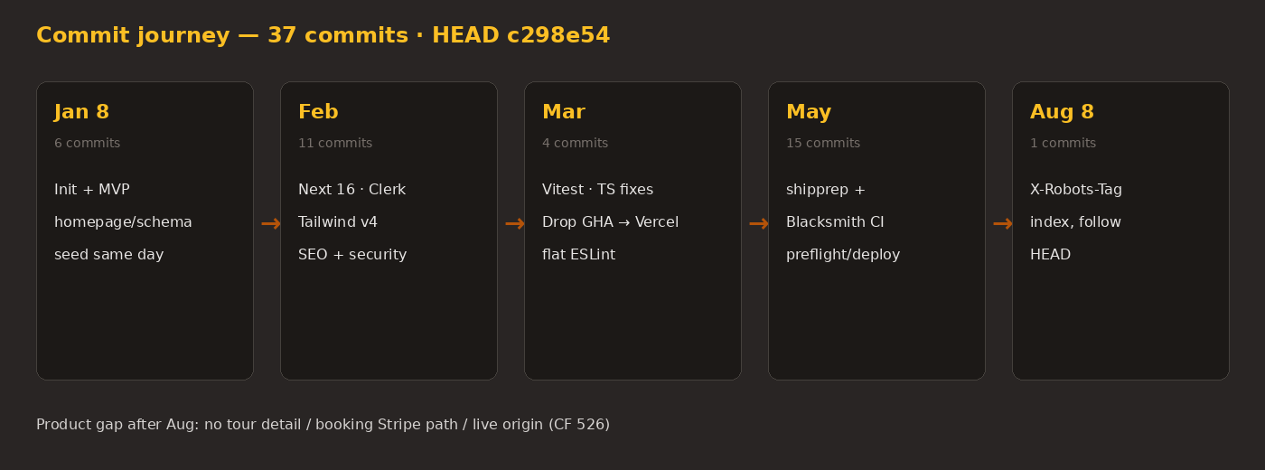The height and width of the screenshot is (470, 1265).
Task: Click the arrow between Feb and Mar cards
Action: tap(514, 223)
